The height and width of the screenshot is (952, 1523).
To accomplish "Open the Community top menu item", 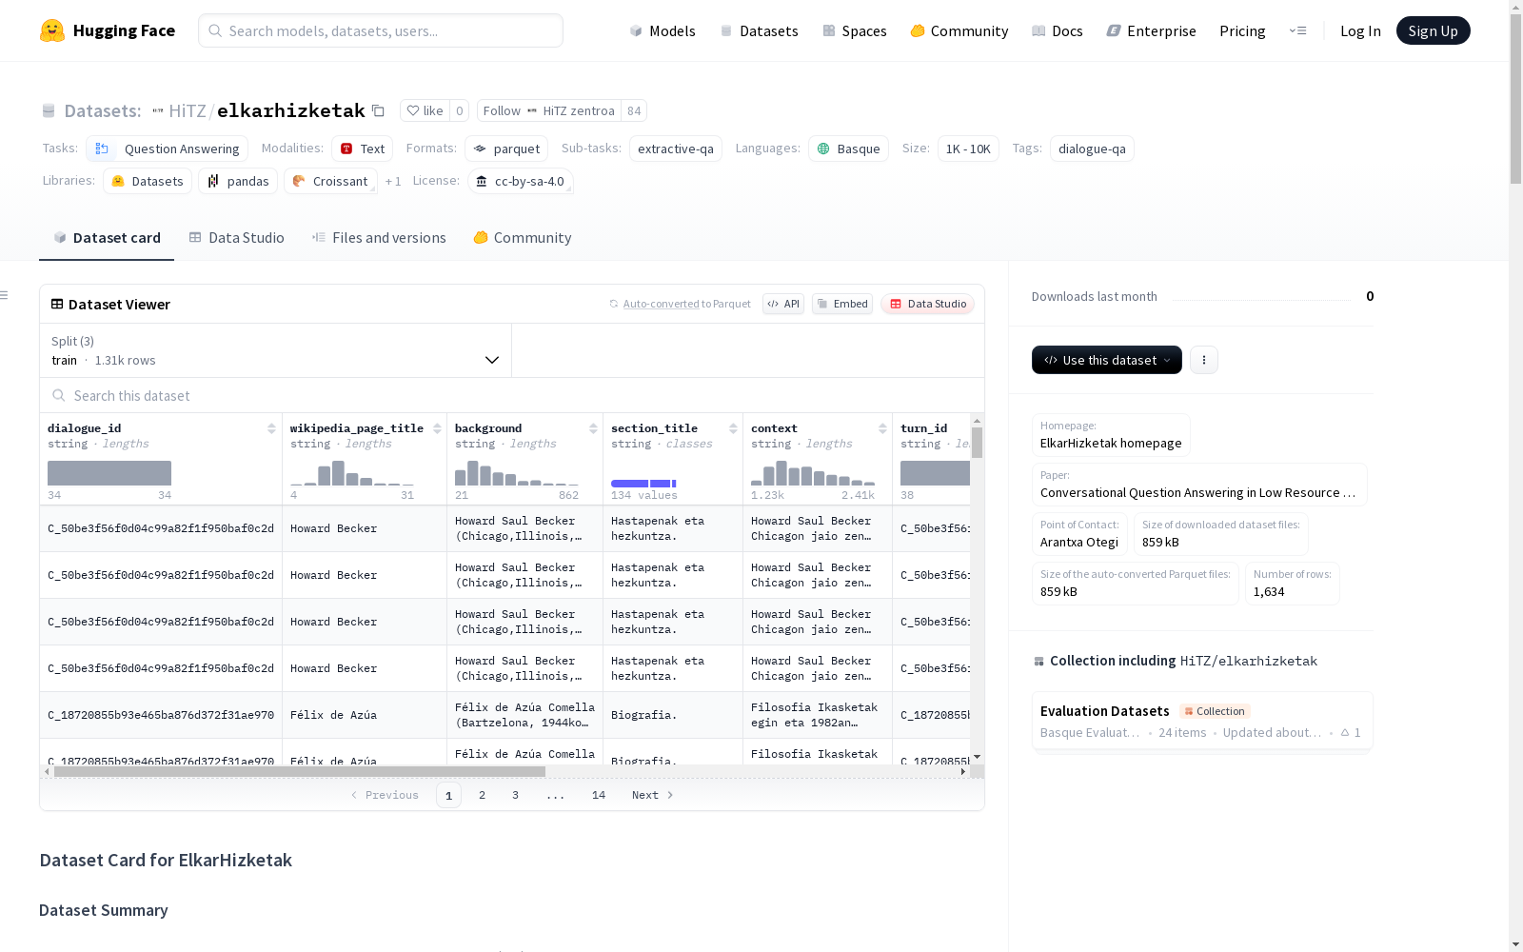I will point(959,30).
